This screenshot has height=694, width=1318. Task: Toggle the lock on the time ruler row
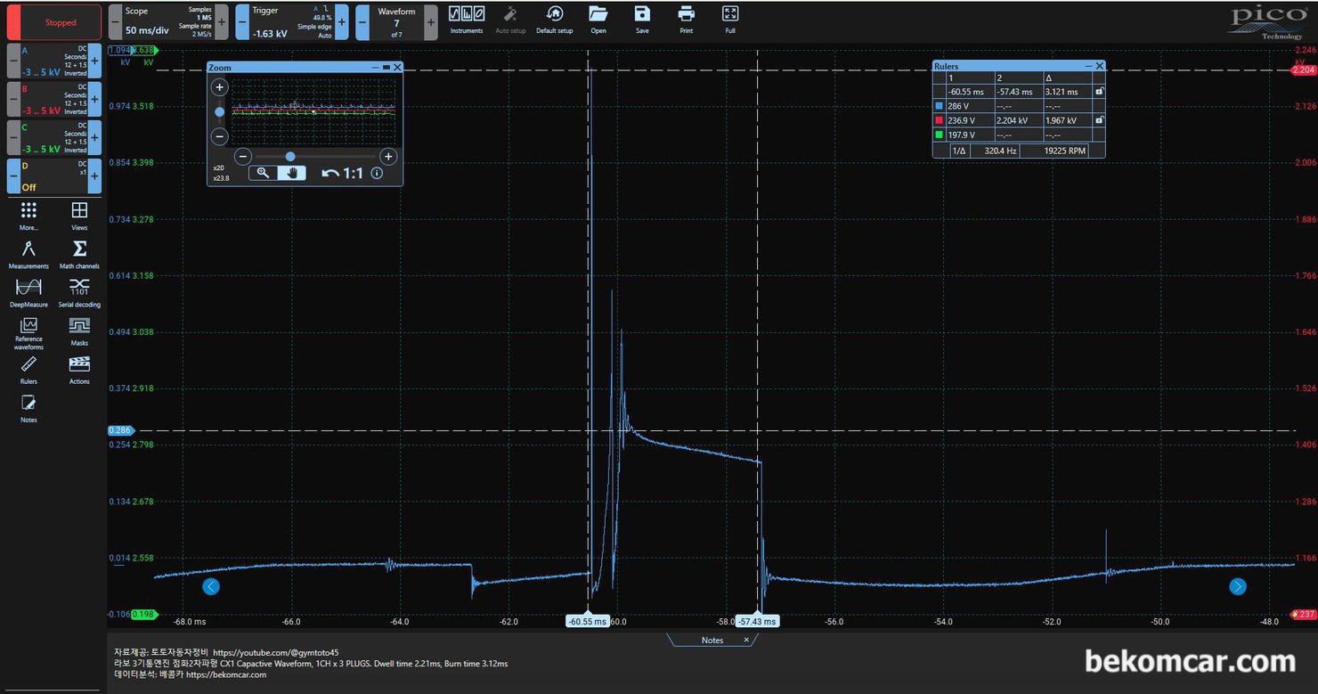1099,92
